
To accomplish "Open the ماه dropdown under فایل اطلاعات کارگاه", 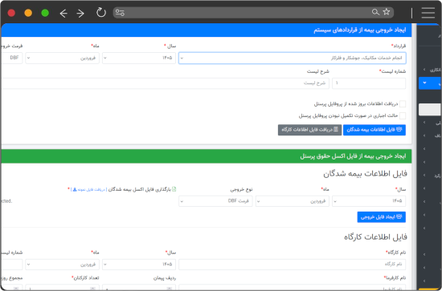I will pos(63,265).
